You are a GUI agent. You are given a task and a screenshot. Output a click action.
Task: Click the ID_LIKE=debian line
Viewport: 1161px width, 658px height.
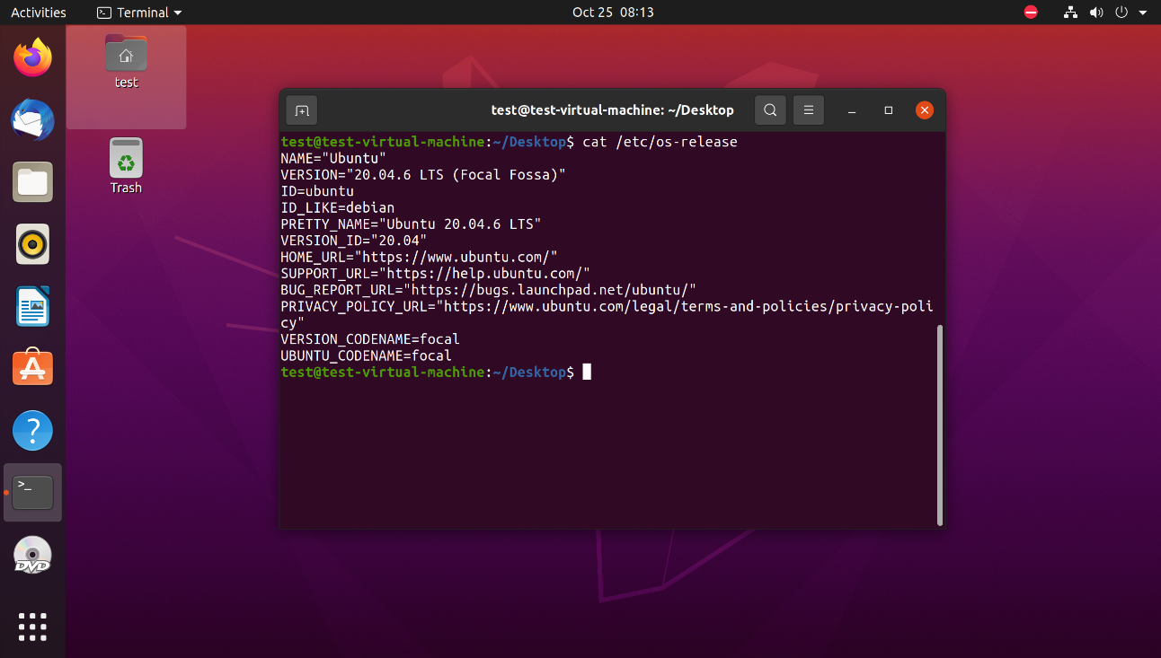(338, 207)
